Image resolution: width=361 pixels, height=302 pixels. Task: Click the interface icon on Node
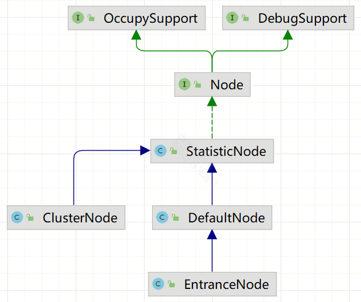point(184,84)
